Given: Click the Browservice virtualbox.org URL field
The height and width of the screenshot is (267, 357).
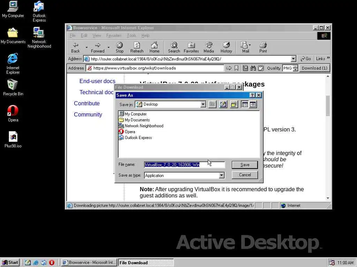Looking at the screenshot, I should (x=155, y=68).
